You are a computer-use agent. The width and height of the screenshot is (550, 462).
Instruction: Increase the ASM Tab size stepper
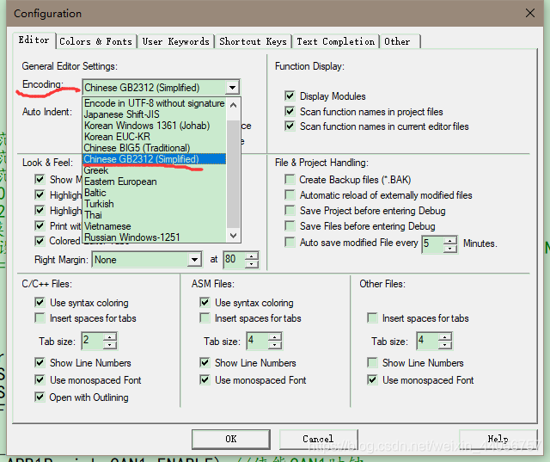[x=275, y=337]
